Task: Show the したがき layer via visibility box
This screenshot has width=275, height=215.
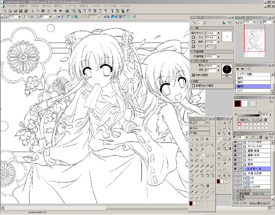Action: (235, 187)
